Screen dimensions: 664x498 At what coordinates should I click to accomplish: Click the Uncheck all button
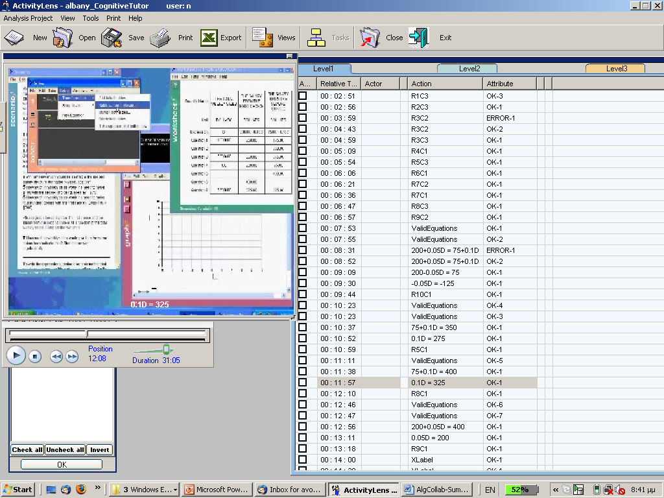(65, 450)
